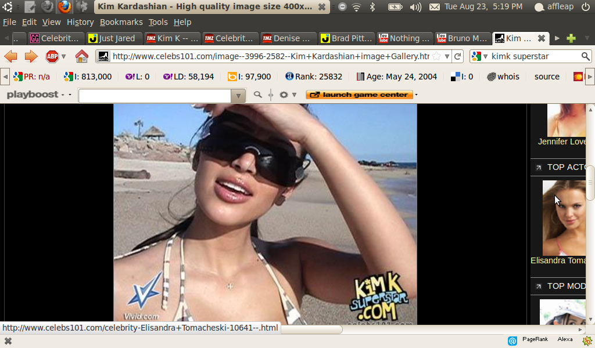Image resolution: width=595 pixels, height=348 pixels.
Task: Click the 'whois' toolbar link
Action: coord(503,77)
